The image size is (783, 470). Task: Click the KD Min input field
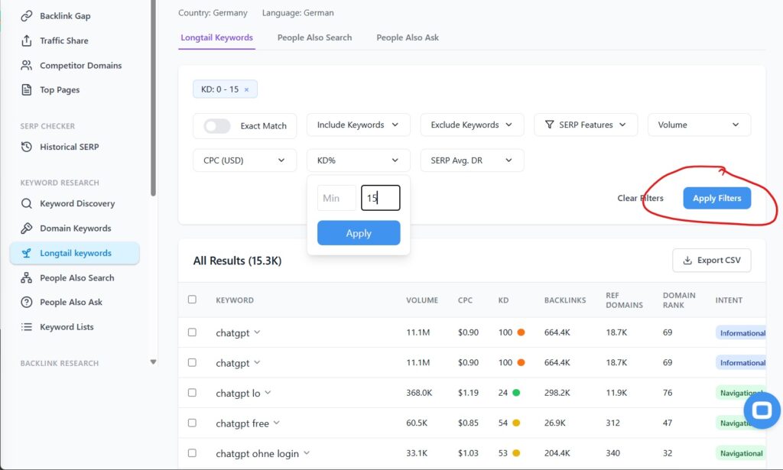[x=336, y=198]
